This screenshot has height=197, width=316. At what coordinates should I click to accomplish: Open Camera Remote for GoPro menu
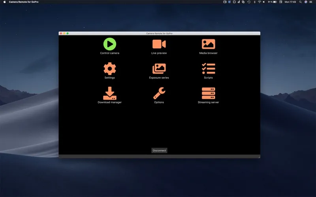[24, 2]
